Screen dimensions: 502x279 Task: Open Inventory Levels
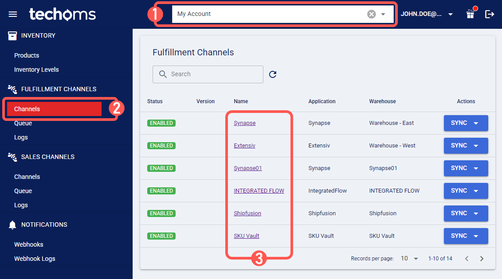coord(36,70)
